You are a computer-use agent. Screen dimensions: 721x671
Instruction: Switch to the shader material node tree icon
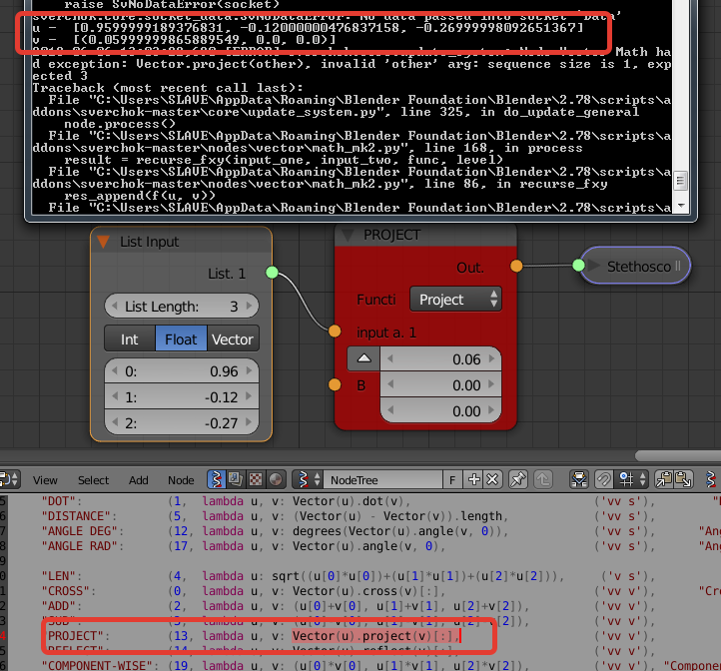tap(276, 479)
